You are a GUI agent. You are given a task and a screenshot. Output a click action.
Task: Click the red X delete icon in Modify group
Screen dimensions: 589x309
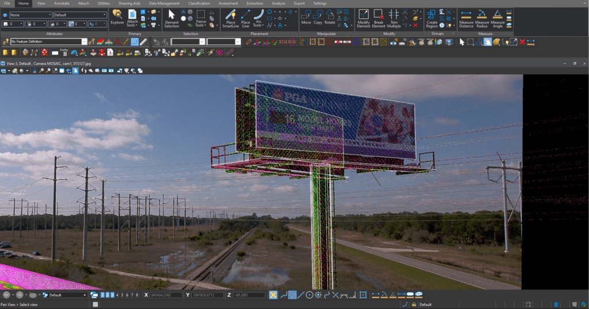(x=415, y=25)
